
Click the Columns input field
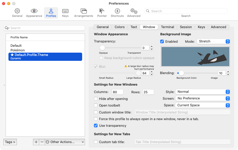[x=117, y=92]
